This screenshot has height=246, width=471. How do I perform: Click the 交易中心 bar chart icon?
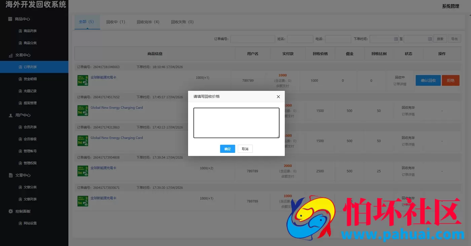pos(10,55)
